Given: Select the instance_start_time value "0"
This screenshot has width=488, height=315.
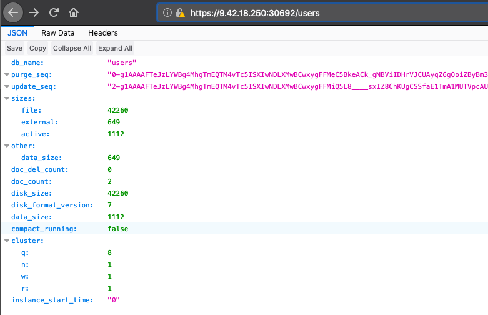Looking at the screenshot, I should coord(114,301).
